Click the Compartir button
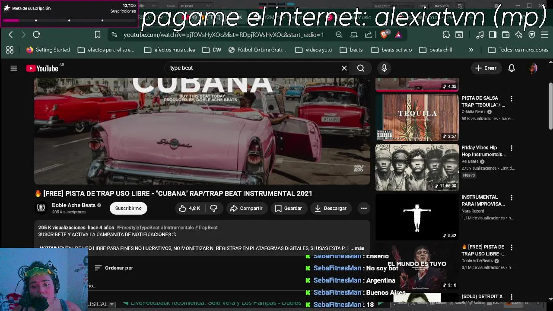This screenshot has height=311, width=553. click(x=246, y=208)
